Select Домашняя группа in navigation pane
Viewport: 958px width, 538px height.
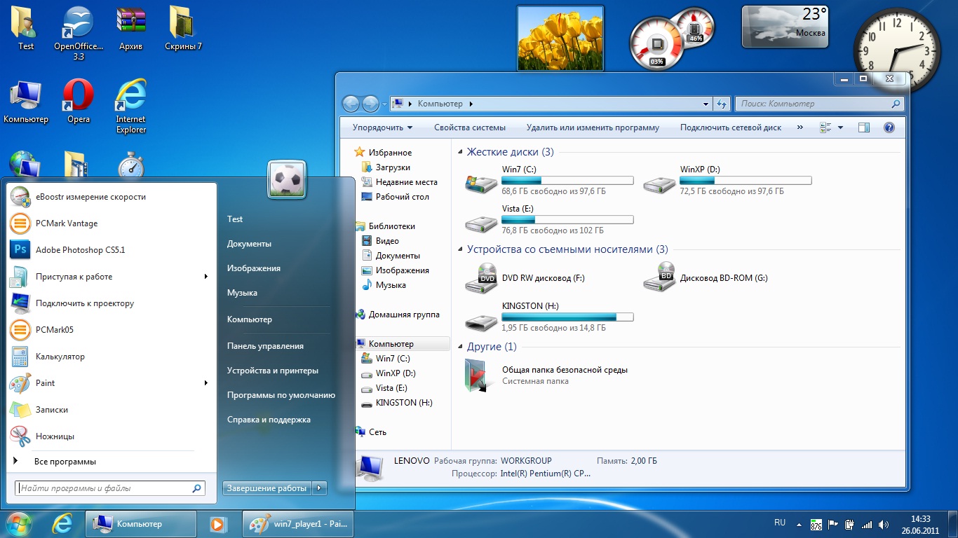click(404, 315)
